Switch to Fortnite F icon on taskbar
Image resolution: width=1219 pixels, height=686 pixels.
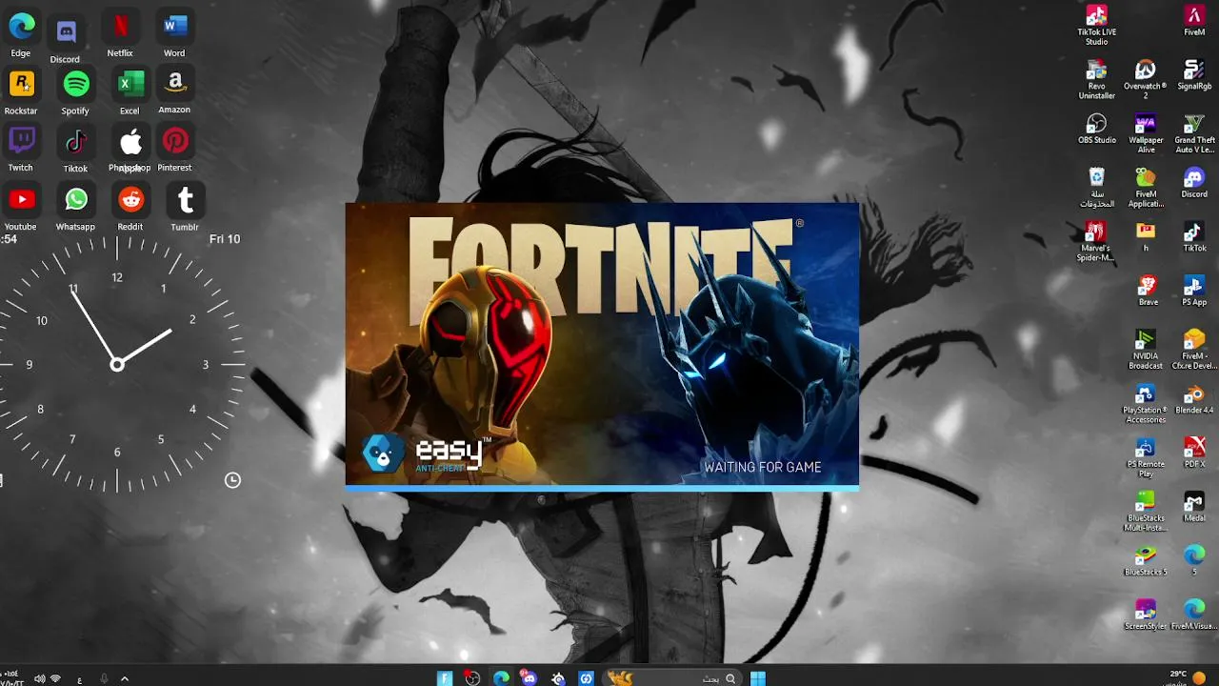(445, 678)
